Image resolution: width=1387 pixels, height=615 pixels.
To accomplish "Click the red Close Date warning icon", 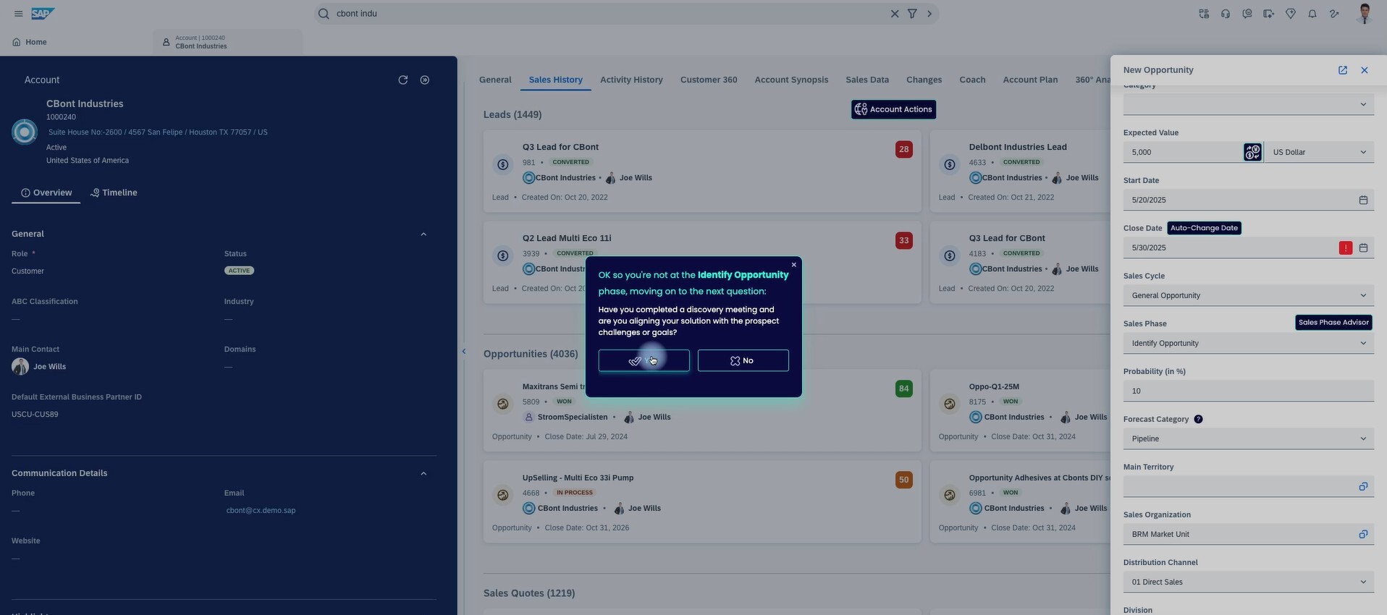I will click(x=1346, y=247).
